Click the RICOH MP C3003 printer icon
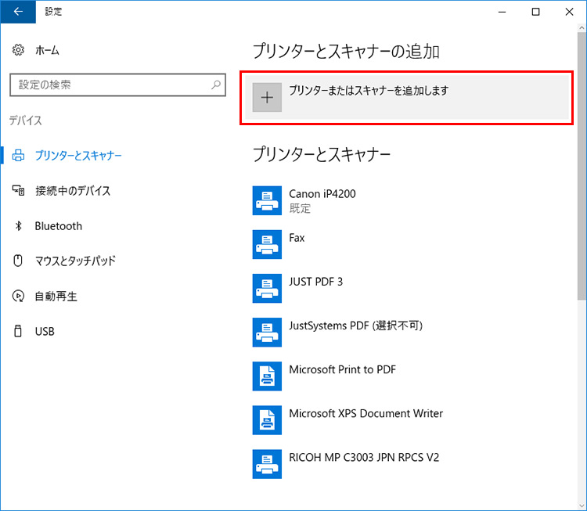 (x=267, y=463)
